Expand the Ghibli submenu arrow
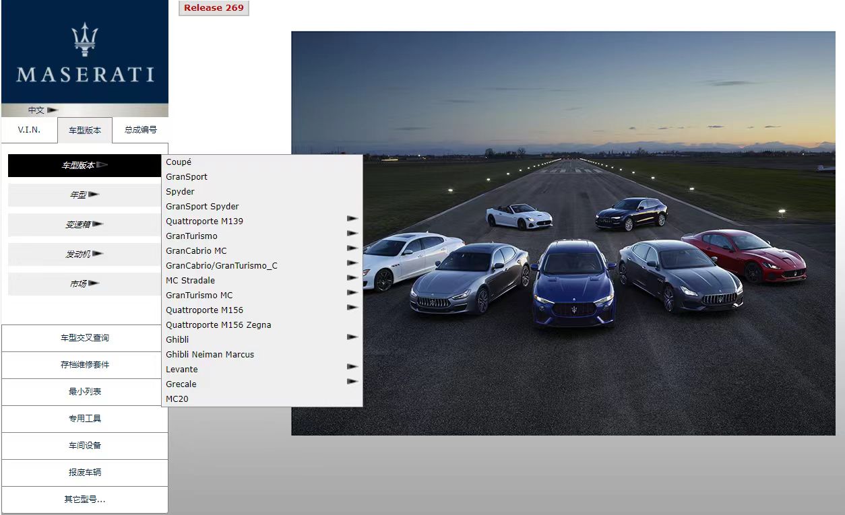This screenshot has width=845, height=515. pos(351,337)
